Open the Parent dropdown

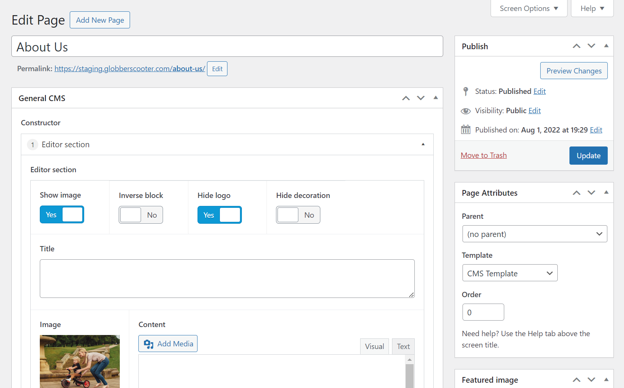[535, 234]
